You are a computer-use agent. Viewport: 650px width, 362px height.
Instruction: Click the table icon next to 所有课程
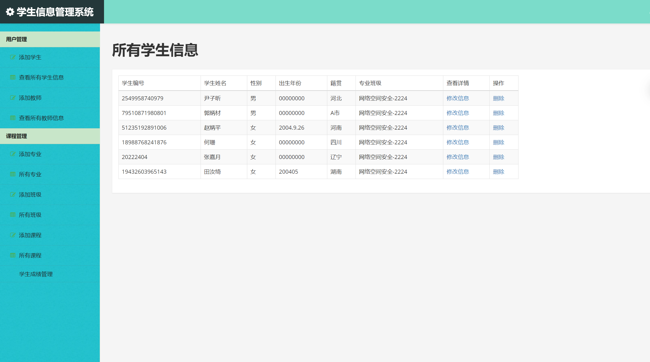click(x=13, y=255)
